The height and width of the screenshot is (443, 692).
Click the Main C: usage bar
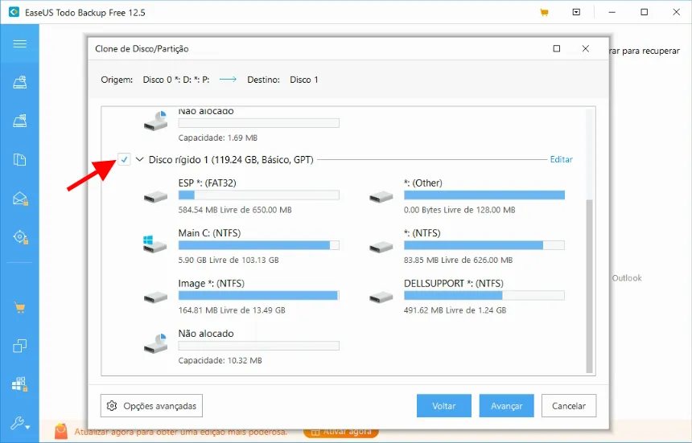click(x=258, y=245)
